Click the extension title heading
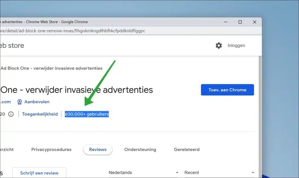The width and height of the screenshot is (299, 178). pyautogui.click(x=76, y=90)
